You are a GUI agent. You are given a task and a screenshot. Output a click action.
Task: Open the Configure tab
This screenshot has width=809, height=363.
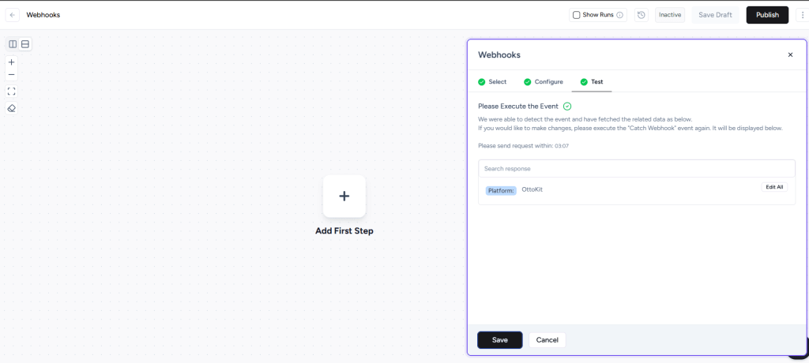click(544, 82)
